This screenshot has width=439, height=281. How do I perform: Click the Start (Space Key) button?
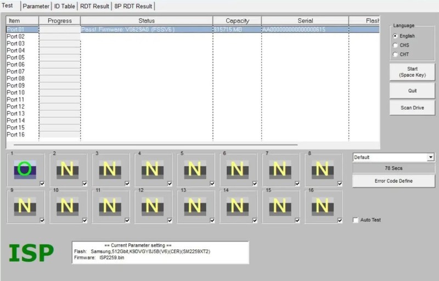click(x=413, y=72)
